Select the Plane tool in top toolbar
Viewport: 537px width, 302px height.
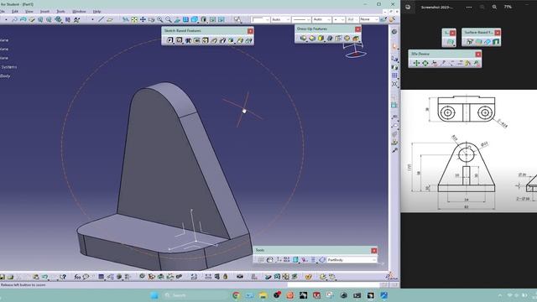pyautogui.click(x=110, y=20)
